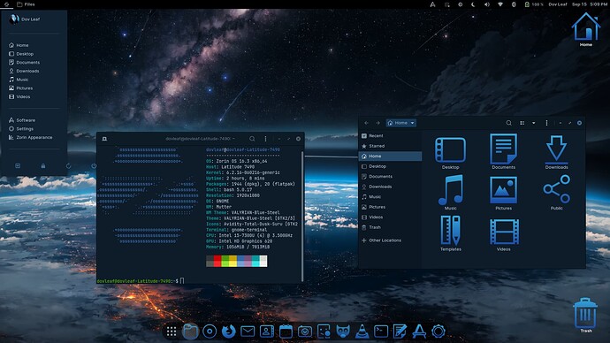Click the red color block in terminal
This screenshot has height=343, width=610.
click(x=217, y=261)
